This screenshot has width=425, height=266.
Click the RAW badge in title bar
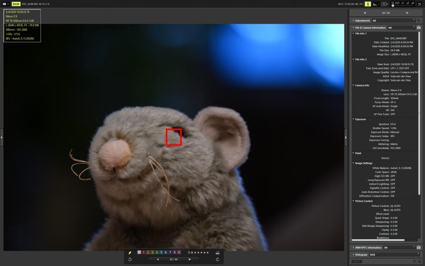(16, 4)
